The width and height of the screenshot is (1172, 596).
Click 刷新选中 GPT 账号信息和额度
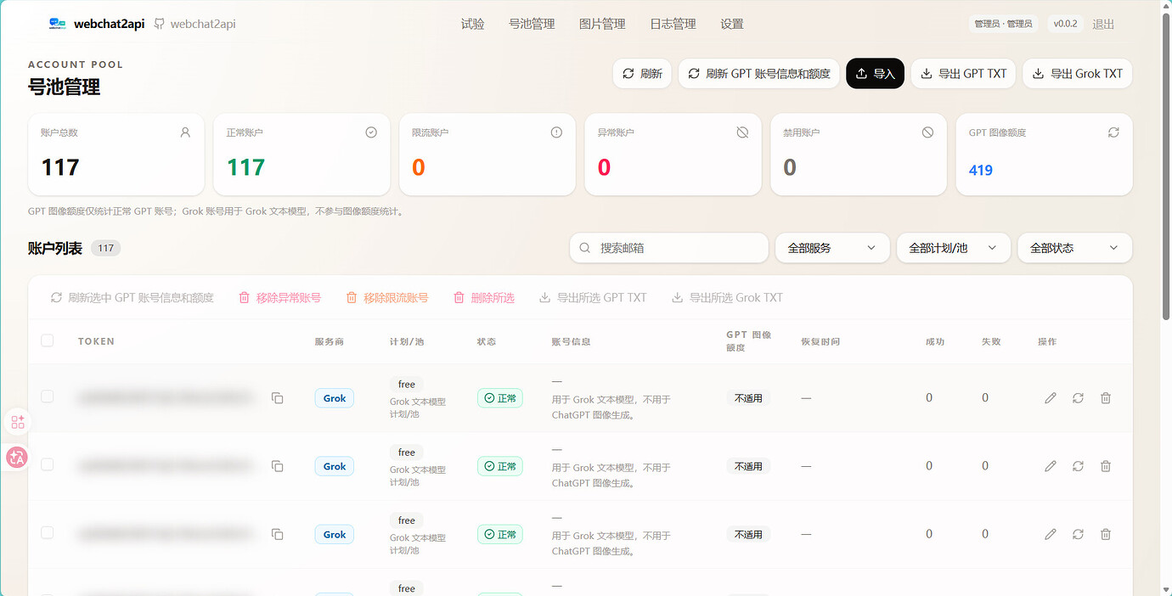(x=132, y=298)
